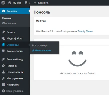This screenshot has width=109, height=95.
Task: Click the Плагины plug icon
Action: point(3,66)
